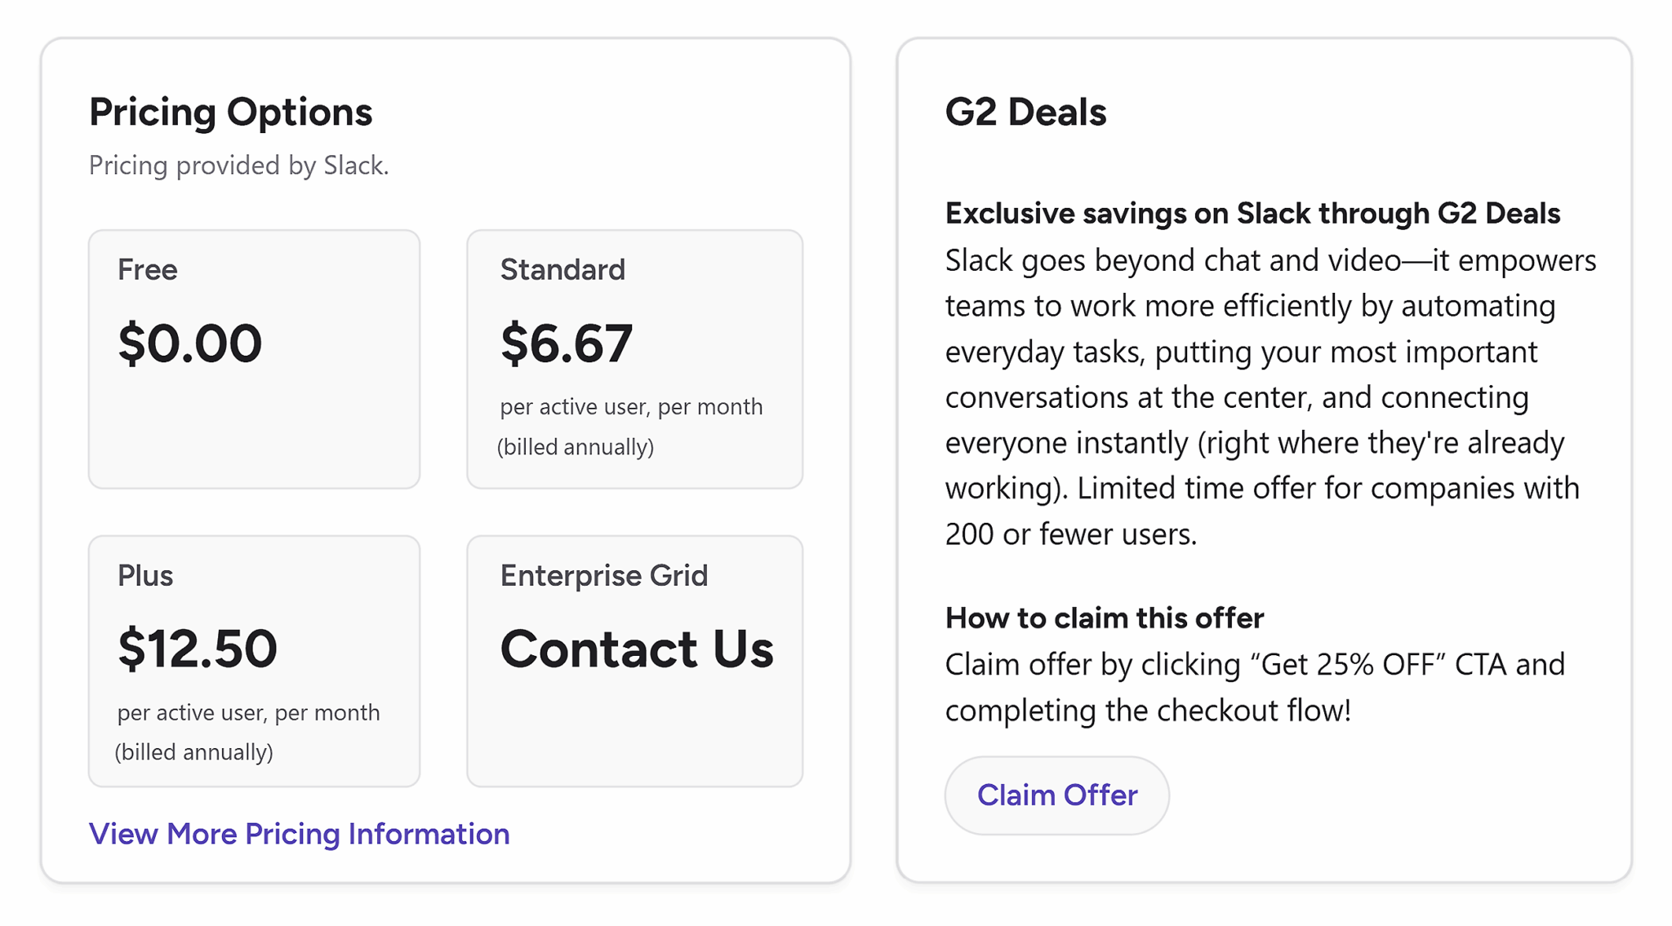Screen dimensions: 1672x926
Task: Click the billed annually note under Standard
Action: click(x=576, y=446)
